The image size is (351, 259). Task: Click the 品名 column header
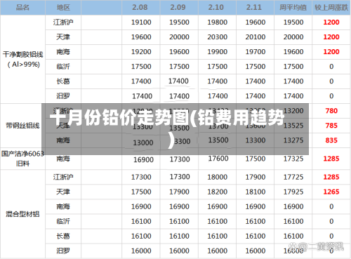pos(22,8)
